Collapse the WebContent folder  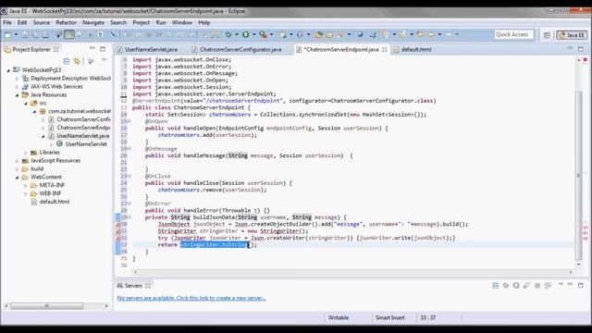pyautogui.click(x=17, y=177)
